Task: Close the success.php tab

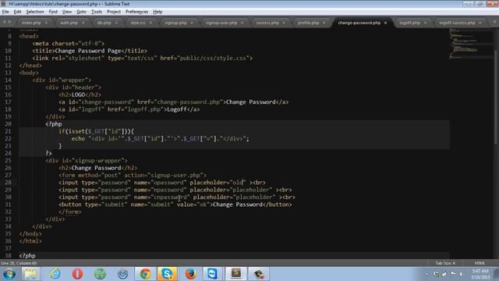Action: [284, 23]
